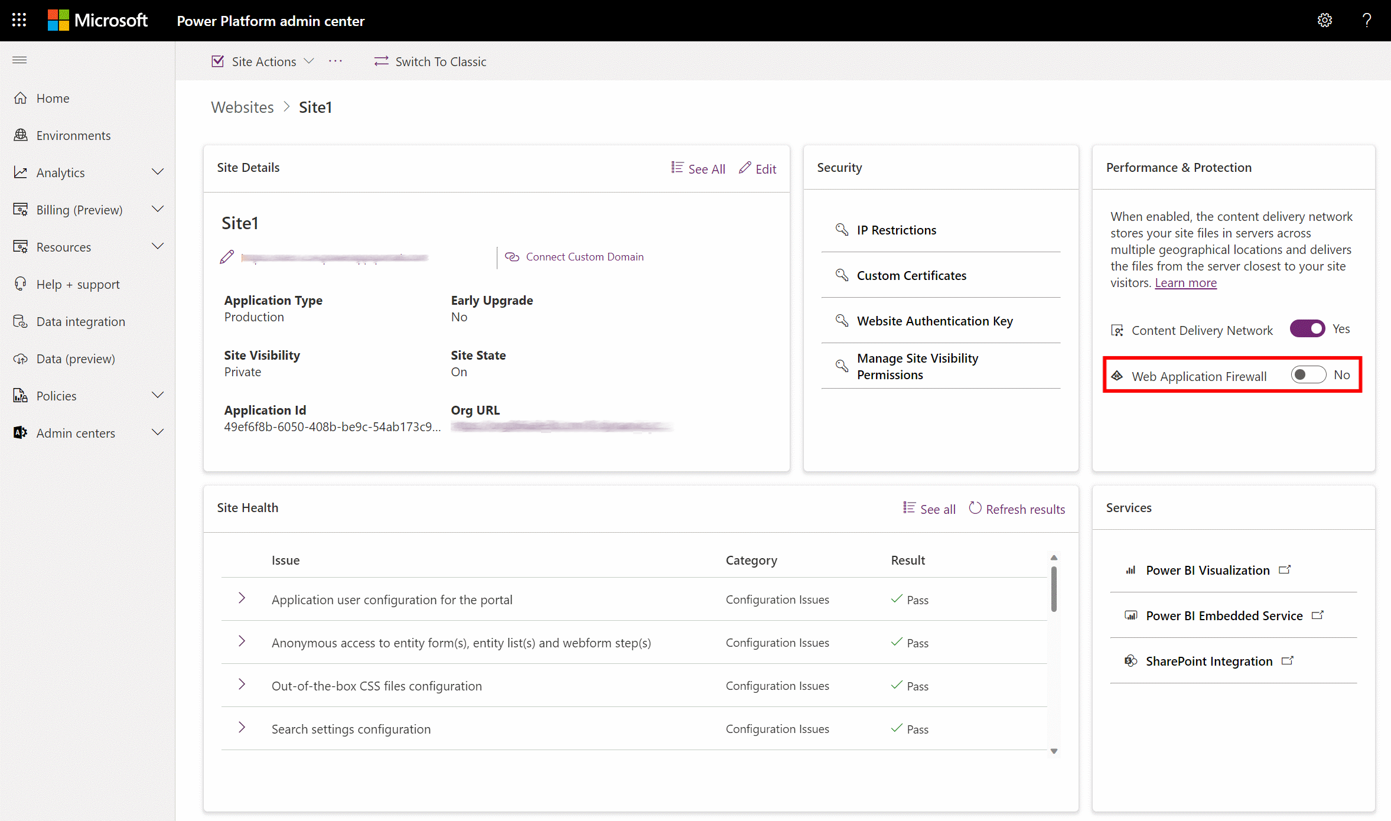Click the Web Application Firewall icon

tap(1116, 375)
